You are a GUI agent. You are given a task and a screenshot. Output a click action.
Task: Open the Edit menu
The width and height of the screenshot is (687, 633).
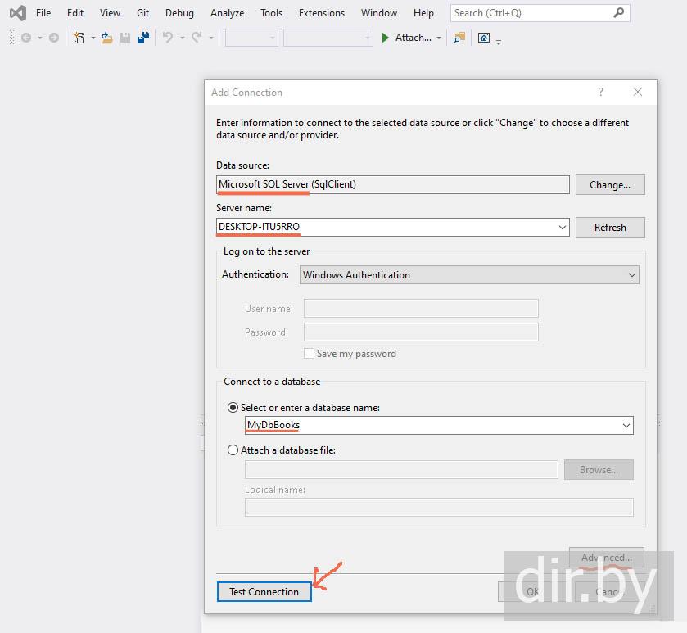75,13
